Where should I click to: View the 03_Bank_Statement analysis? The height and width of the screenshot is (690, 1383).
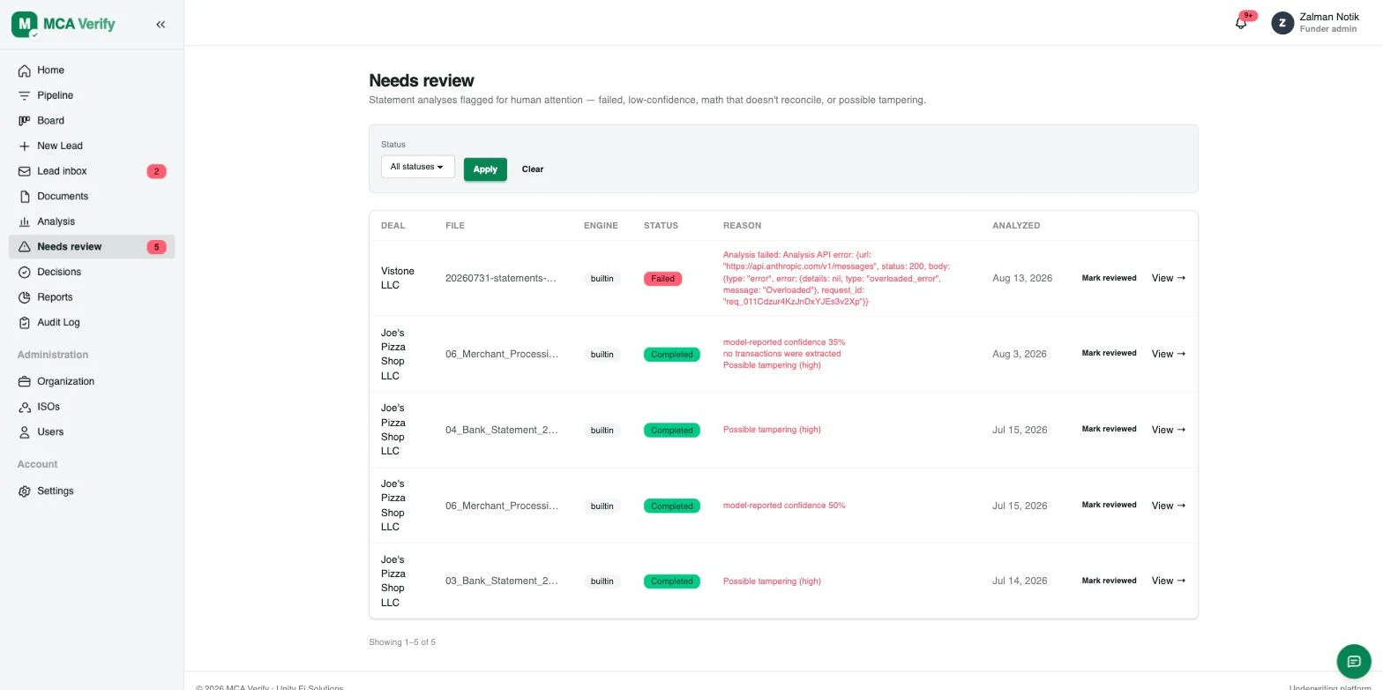point(1169,581)
